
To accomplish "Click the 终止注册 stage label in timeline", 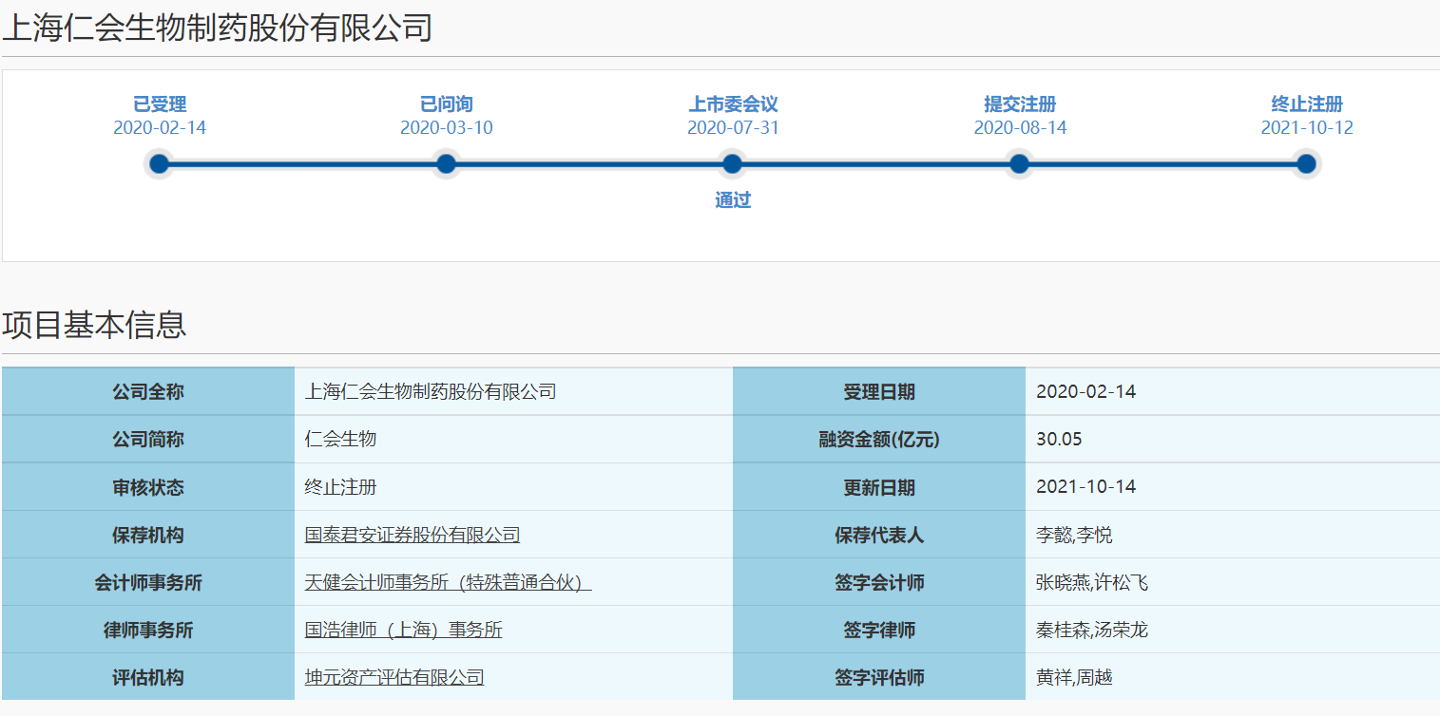I will pos(1307,104).
